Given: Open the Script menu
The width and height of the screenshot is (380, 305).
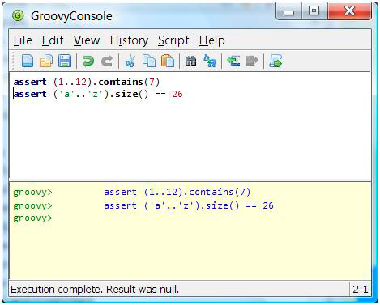Looking at the screenshot, I should tap(173, 41).
